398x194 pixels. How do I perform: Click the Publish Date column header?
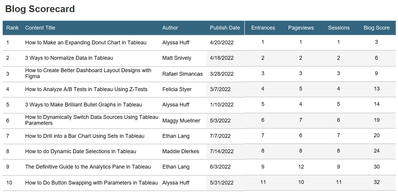coord(225,28)
